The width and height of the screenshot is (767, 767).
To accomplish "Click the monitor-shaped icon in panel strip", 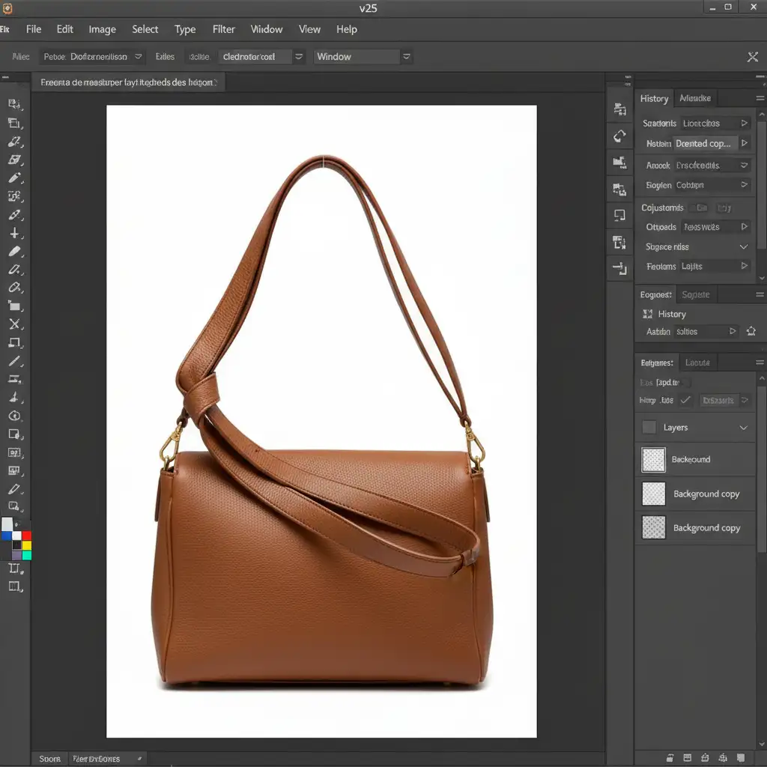I will click(x=619, y=215).
